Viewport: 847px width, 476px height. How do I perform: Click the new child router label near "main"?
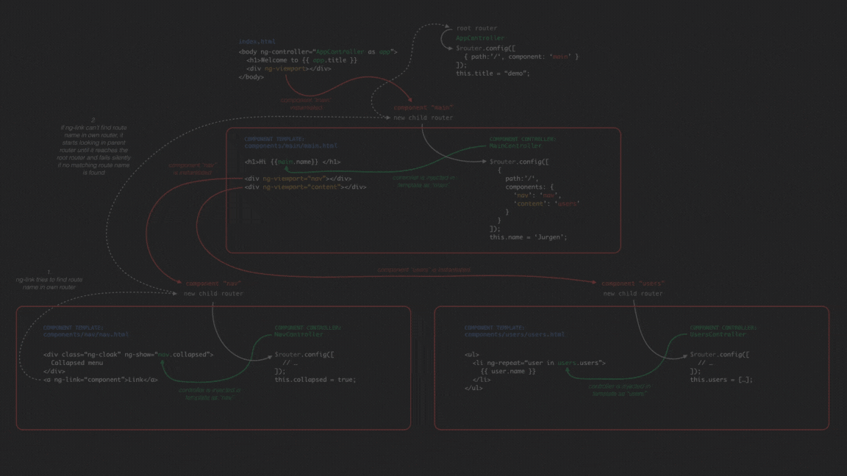pyautogui.click(x=421, y=117)
